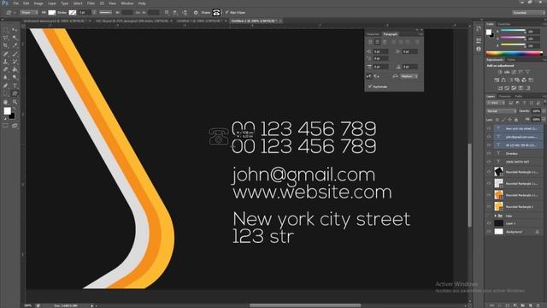Open the custom Shape picker dropdown

216,13
